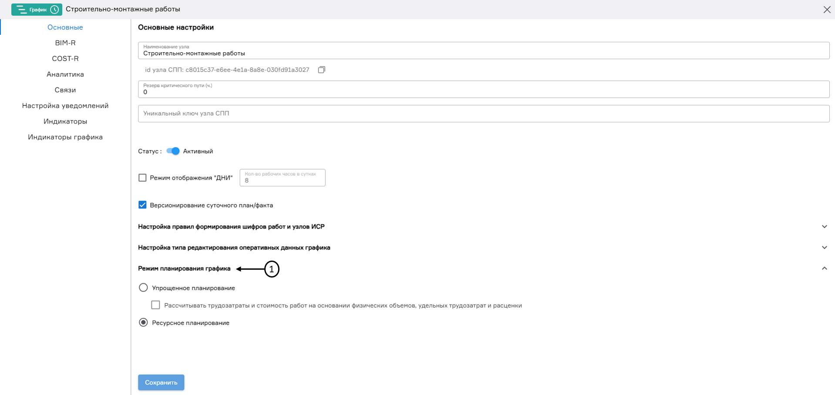835x395 pixels.
Task: Uncheck Версионирование суточного план/факта
Action: click(142, 204)
